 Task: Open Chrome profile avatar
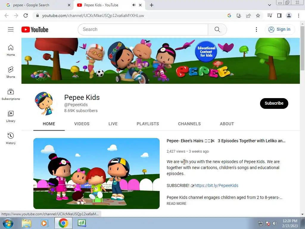click(289, 16)
